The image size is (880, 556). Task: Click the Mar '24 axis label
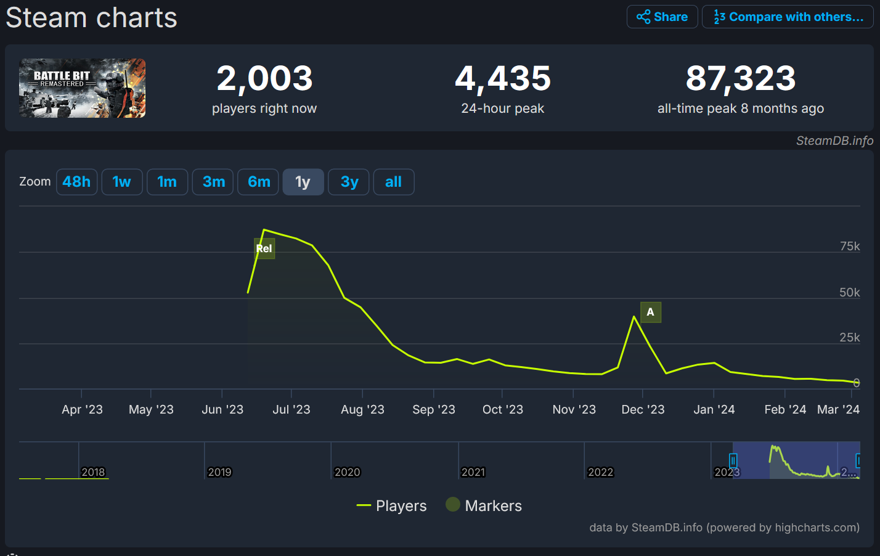pos(838,409)
